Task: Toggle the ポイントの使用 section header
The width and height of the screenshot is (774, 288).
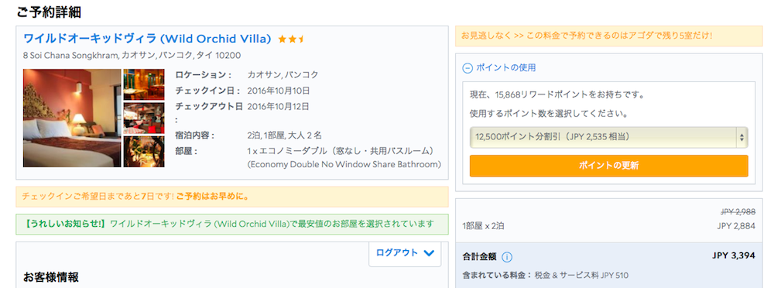Action: coord(499,68)
